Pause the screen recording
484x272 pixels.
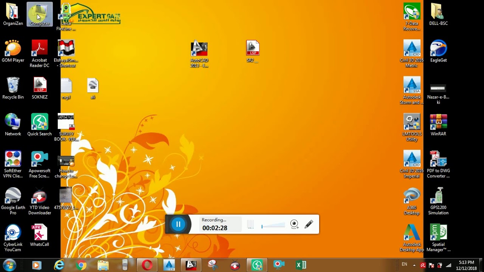pos(178,224)
